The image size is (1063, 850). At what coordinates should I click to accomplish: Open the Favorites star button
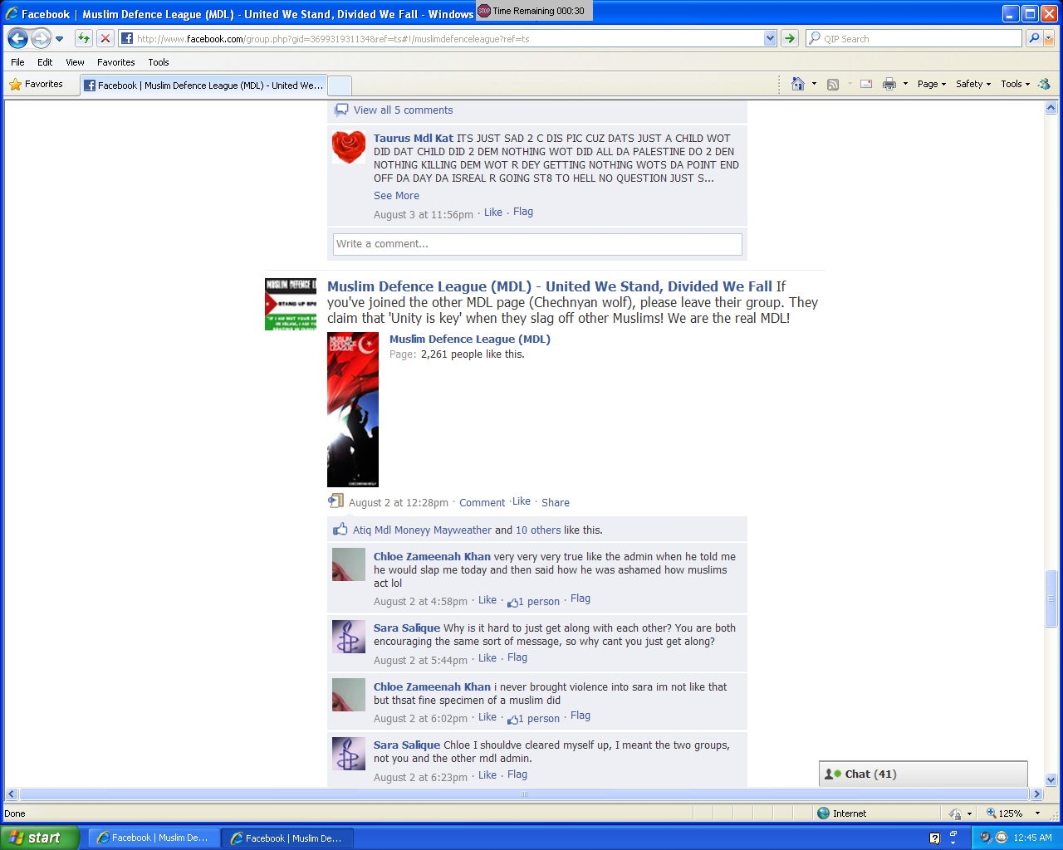36,84
